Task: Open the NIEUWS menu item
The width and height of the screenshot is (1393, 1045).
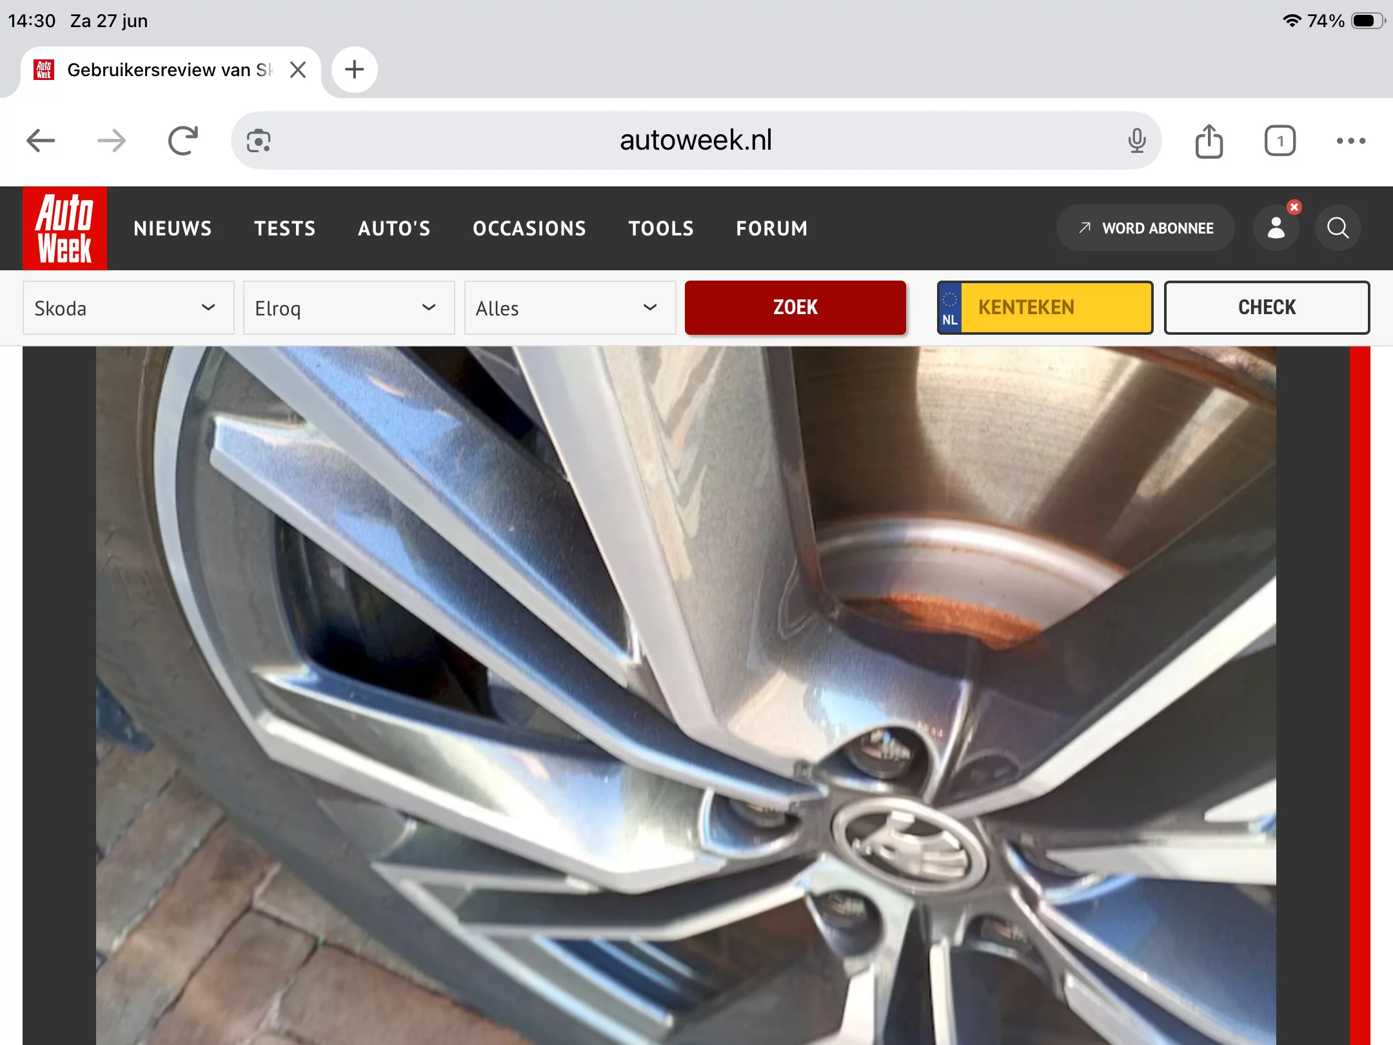Action: click(173, 228)
